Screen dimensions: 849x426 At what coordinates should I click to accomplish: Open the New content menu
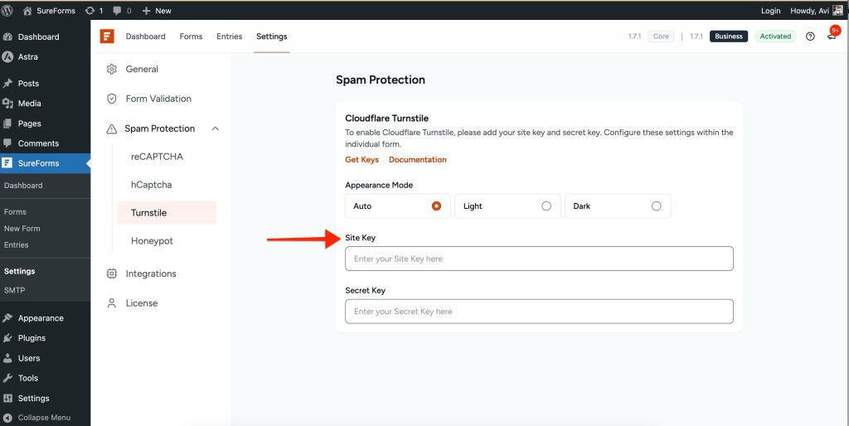156,11
